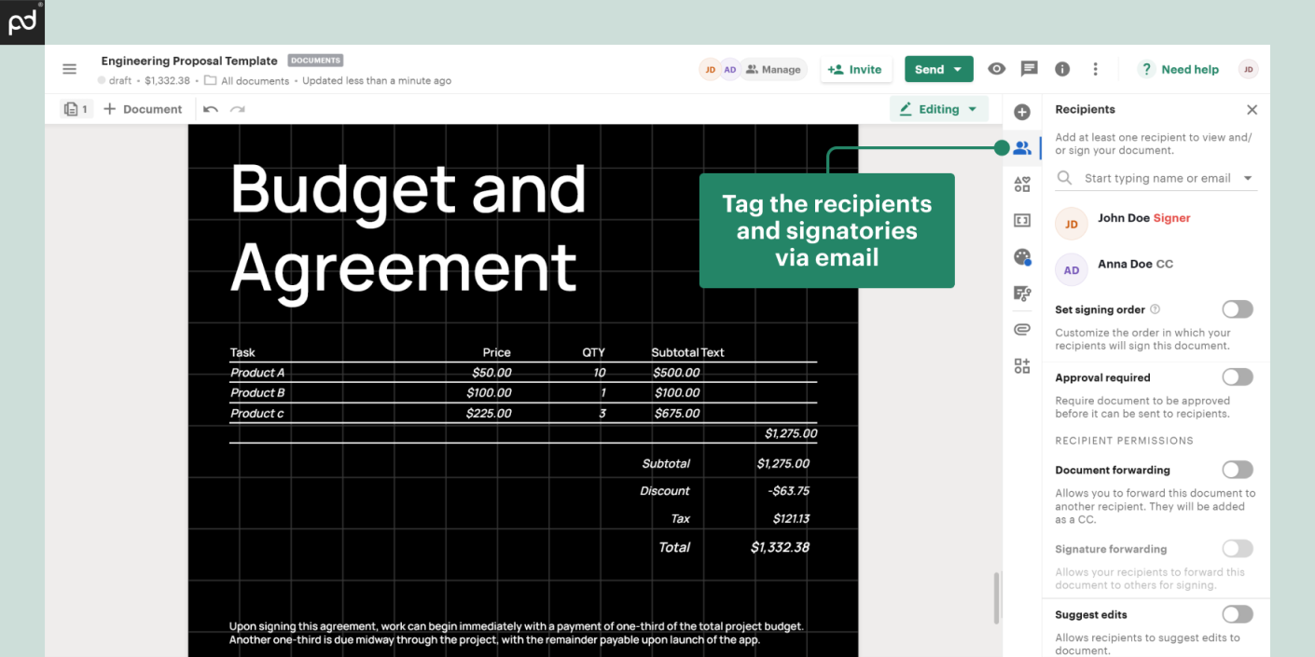Open the Recipients sidebar tab

click(1022, 148)
